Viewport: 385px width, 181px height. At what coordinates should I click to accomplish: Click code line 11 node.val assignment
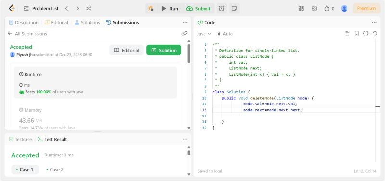tap(270, 104)
